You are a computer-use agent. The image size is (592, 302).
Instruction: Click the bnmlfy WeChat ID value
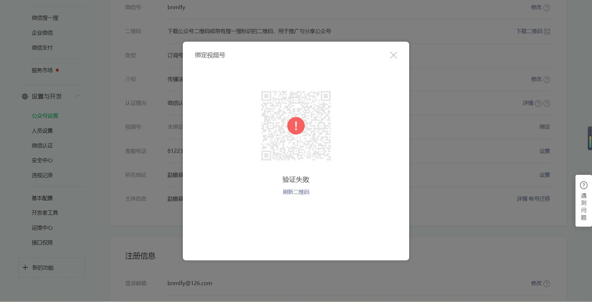tap(176, 7)
